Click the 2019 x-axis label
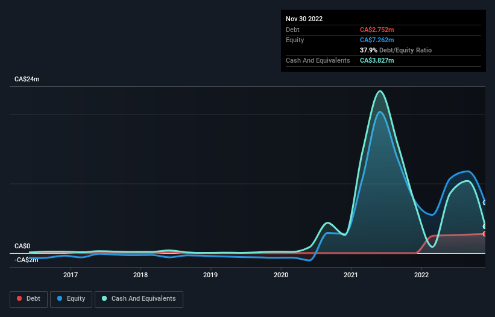495x317 pixels. [x=210, y=275]
